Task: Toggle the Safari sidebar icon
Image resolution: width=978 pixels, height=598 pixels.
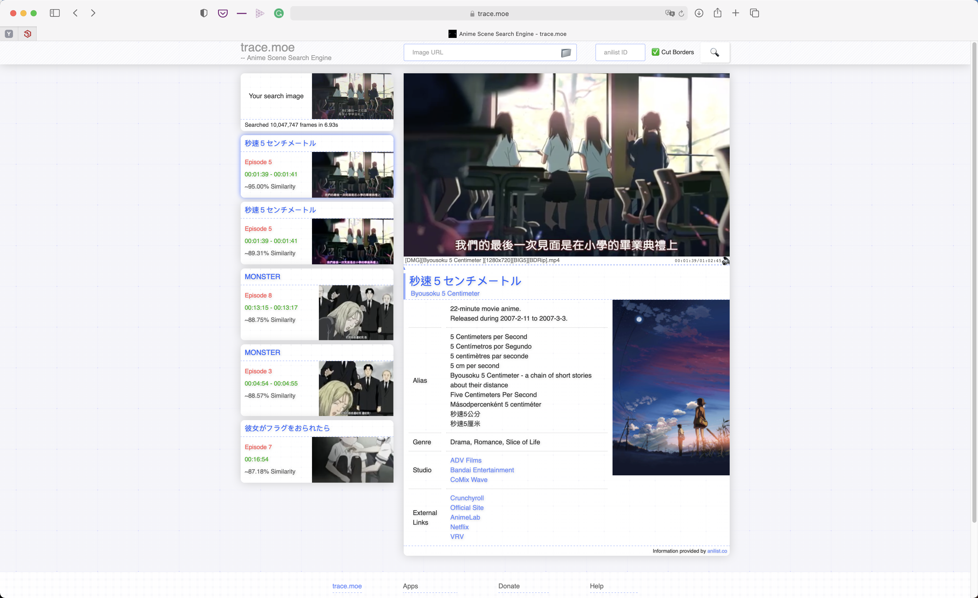Action: click(55, 13)
